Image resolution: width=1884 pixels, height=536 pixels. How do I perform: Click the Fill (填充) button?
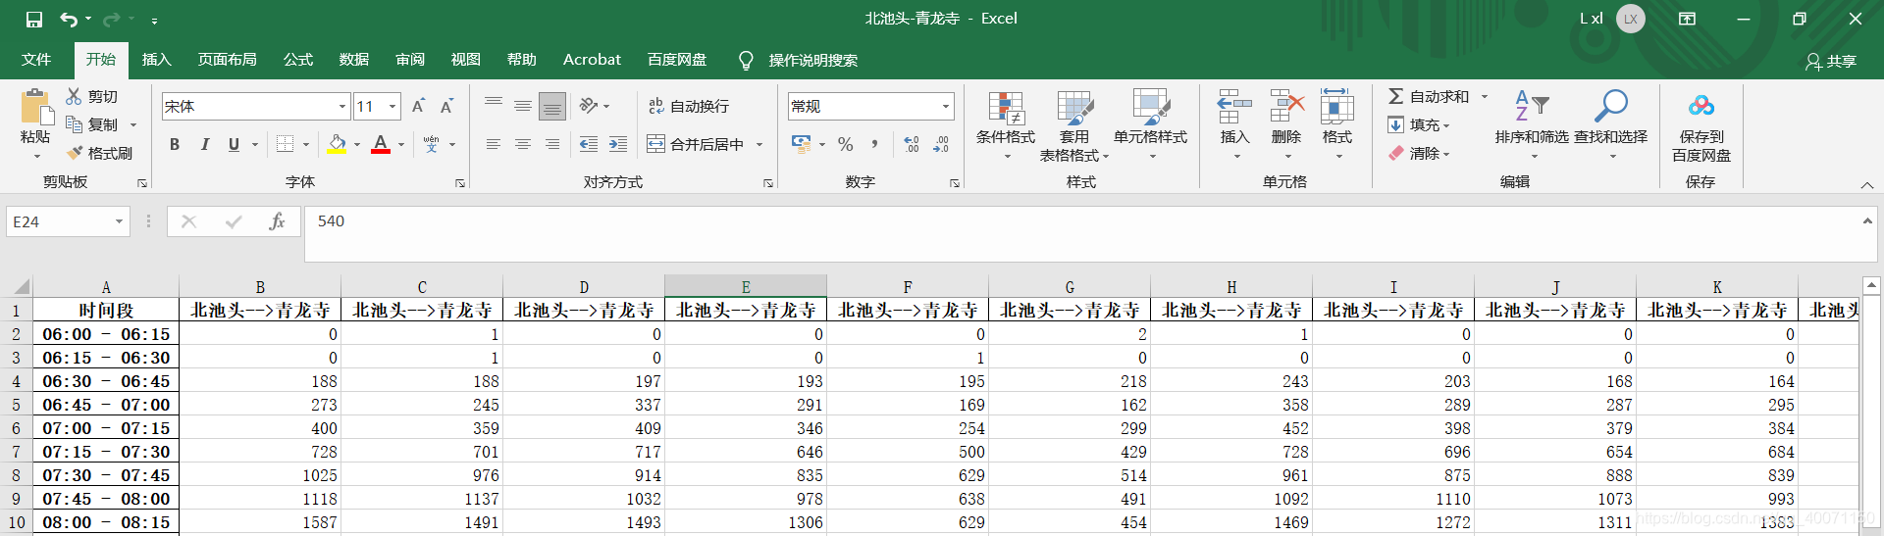1418,124
